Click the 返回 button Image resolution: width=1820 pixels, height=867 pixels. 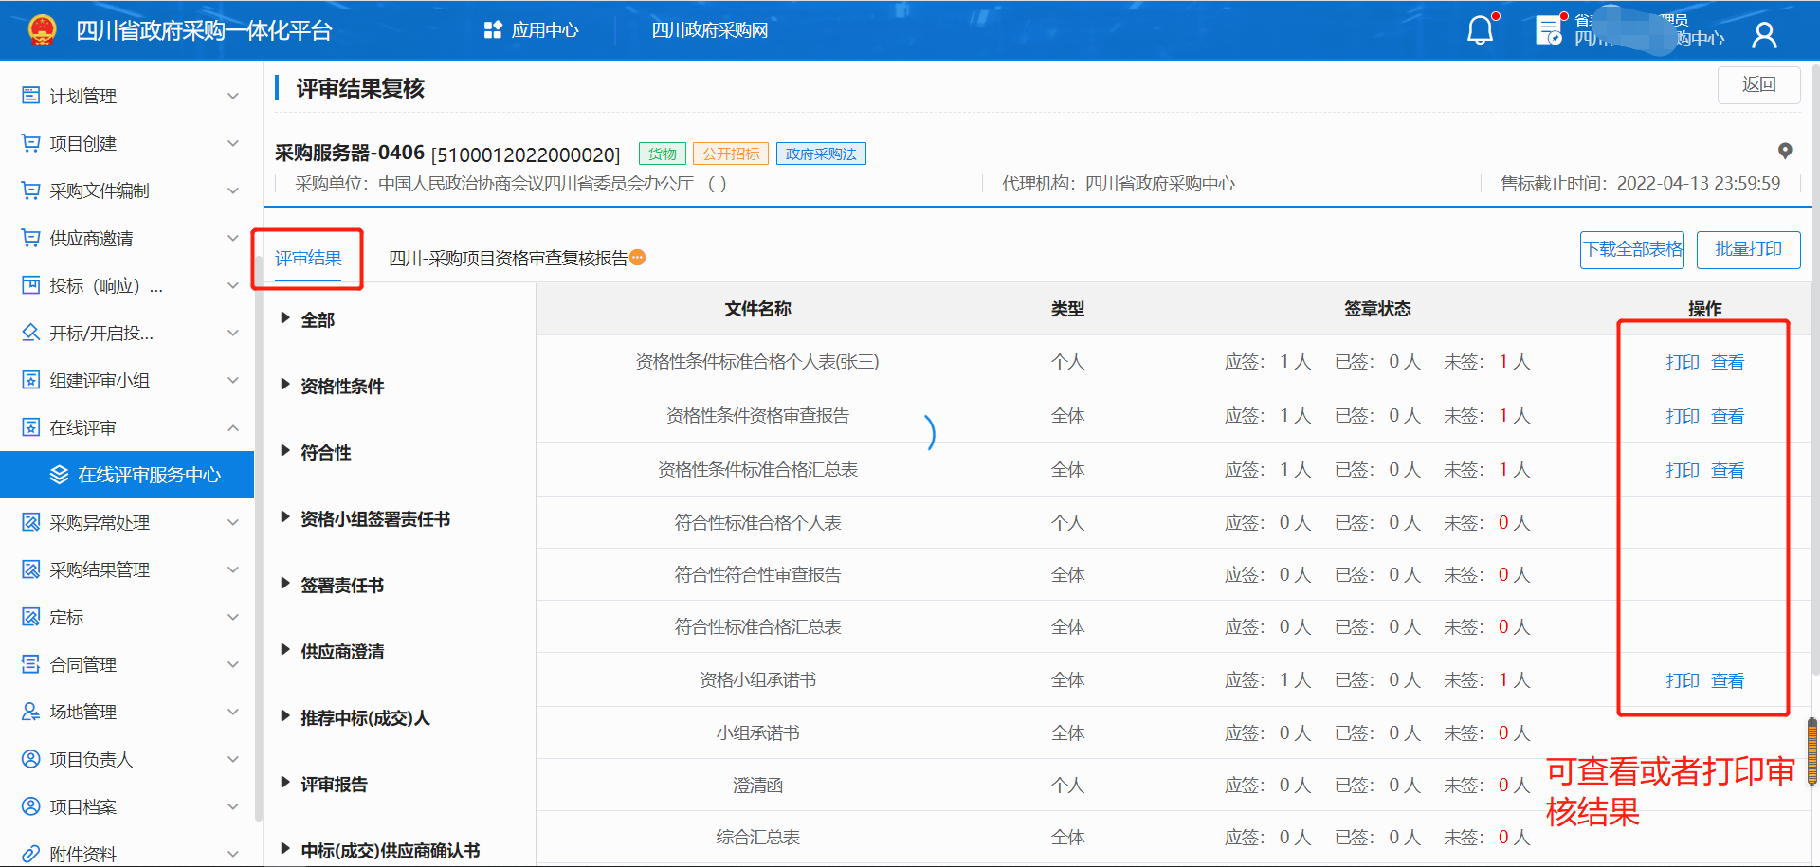point(1759,84)
